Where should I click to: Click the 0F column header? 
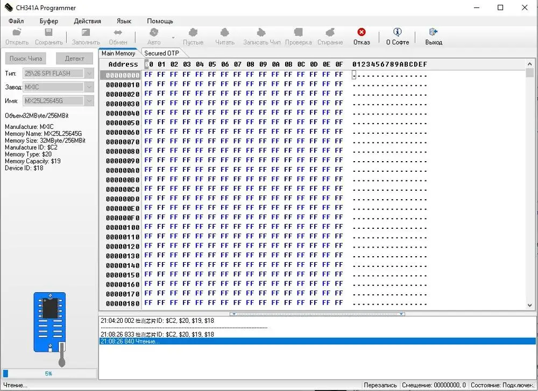(x=339, y=64)
